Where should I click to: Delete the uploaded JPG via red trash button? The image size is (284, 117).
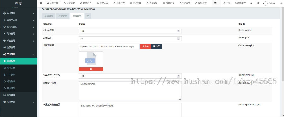(91, 69)
